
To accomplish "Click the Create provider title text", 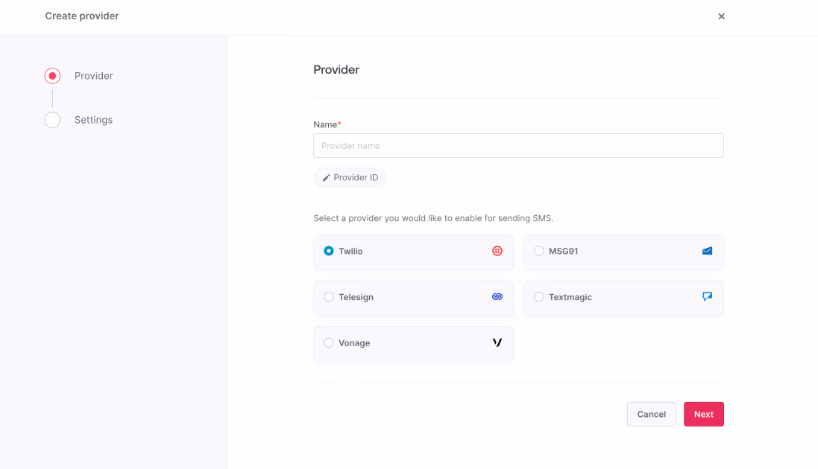I will (82, 16).
